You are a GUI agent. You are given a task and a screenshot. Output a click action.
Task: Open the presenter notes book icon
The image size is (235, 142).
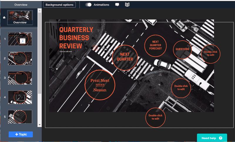pos(127,5)
